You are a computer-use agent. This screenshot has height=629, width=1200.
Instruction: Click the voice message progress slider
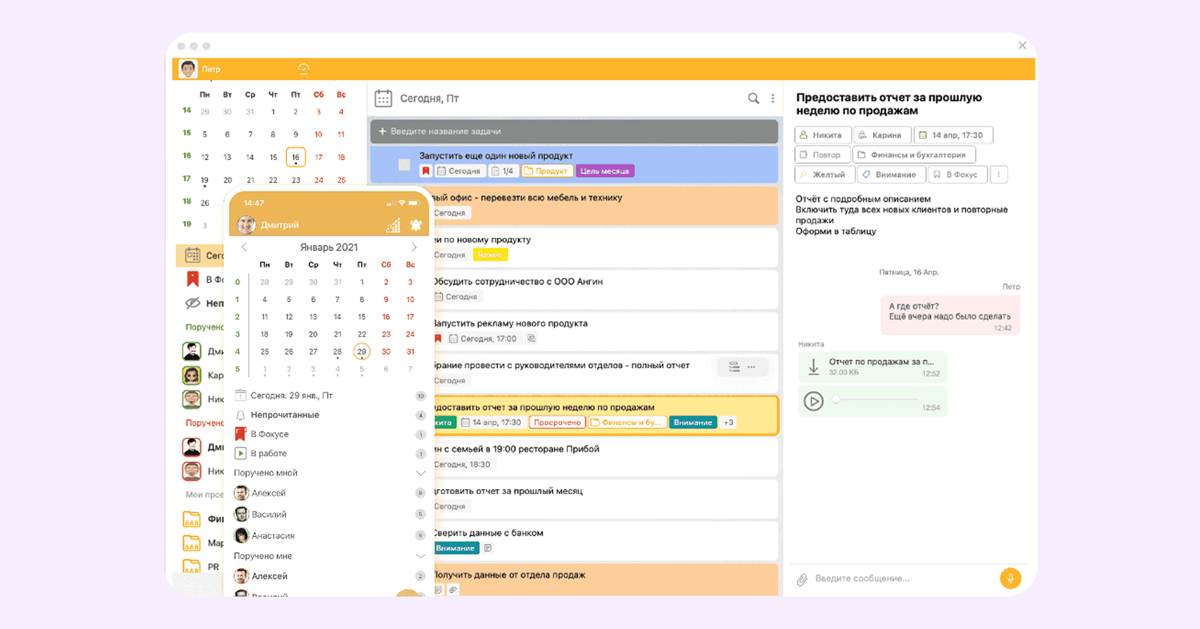pos(875,400)
